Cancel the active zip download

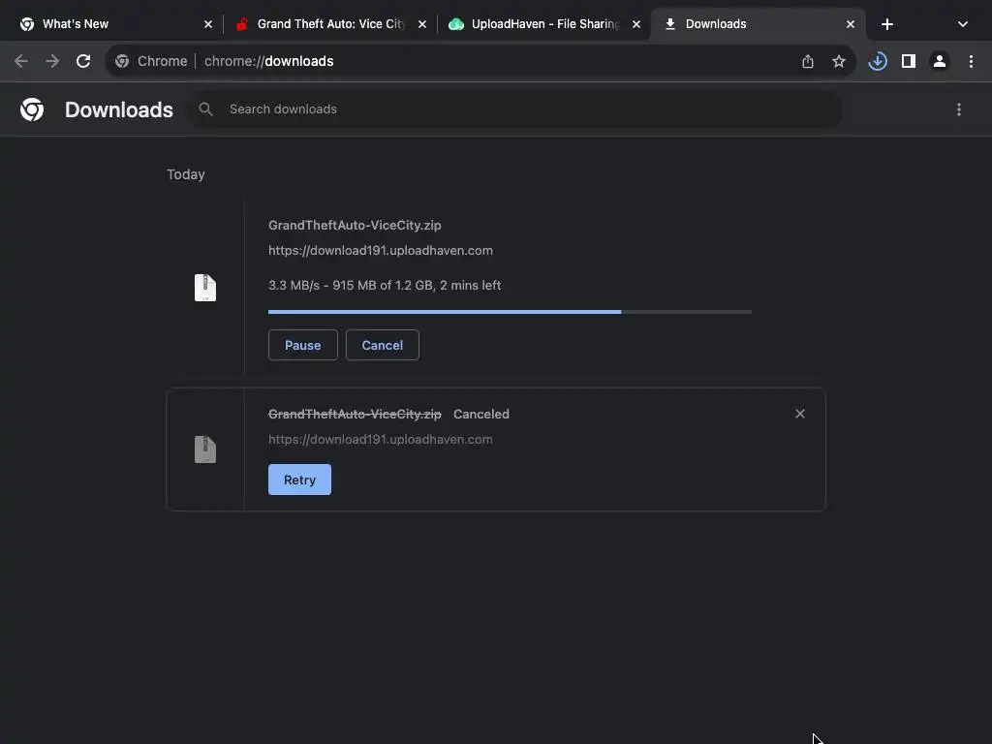coord(382,346)
